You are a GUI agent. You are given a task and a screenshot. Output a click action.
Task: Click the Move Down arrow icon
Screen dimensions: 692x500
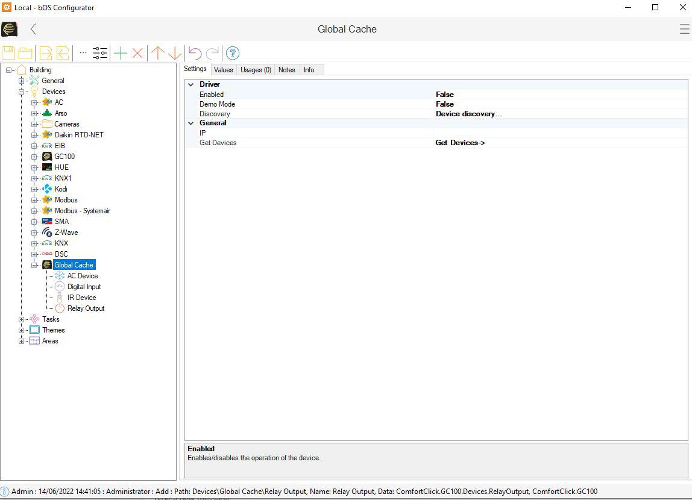click(175, 54)
